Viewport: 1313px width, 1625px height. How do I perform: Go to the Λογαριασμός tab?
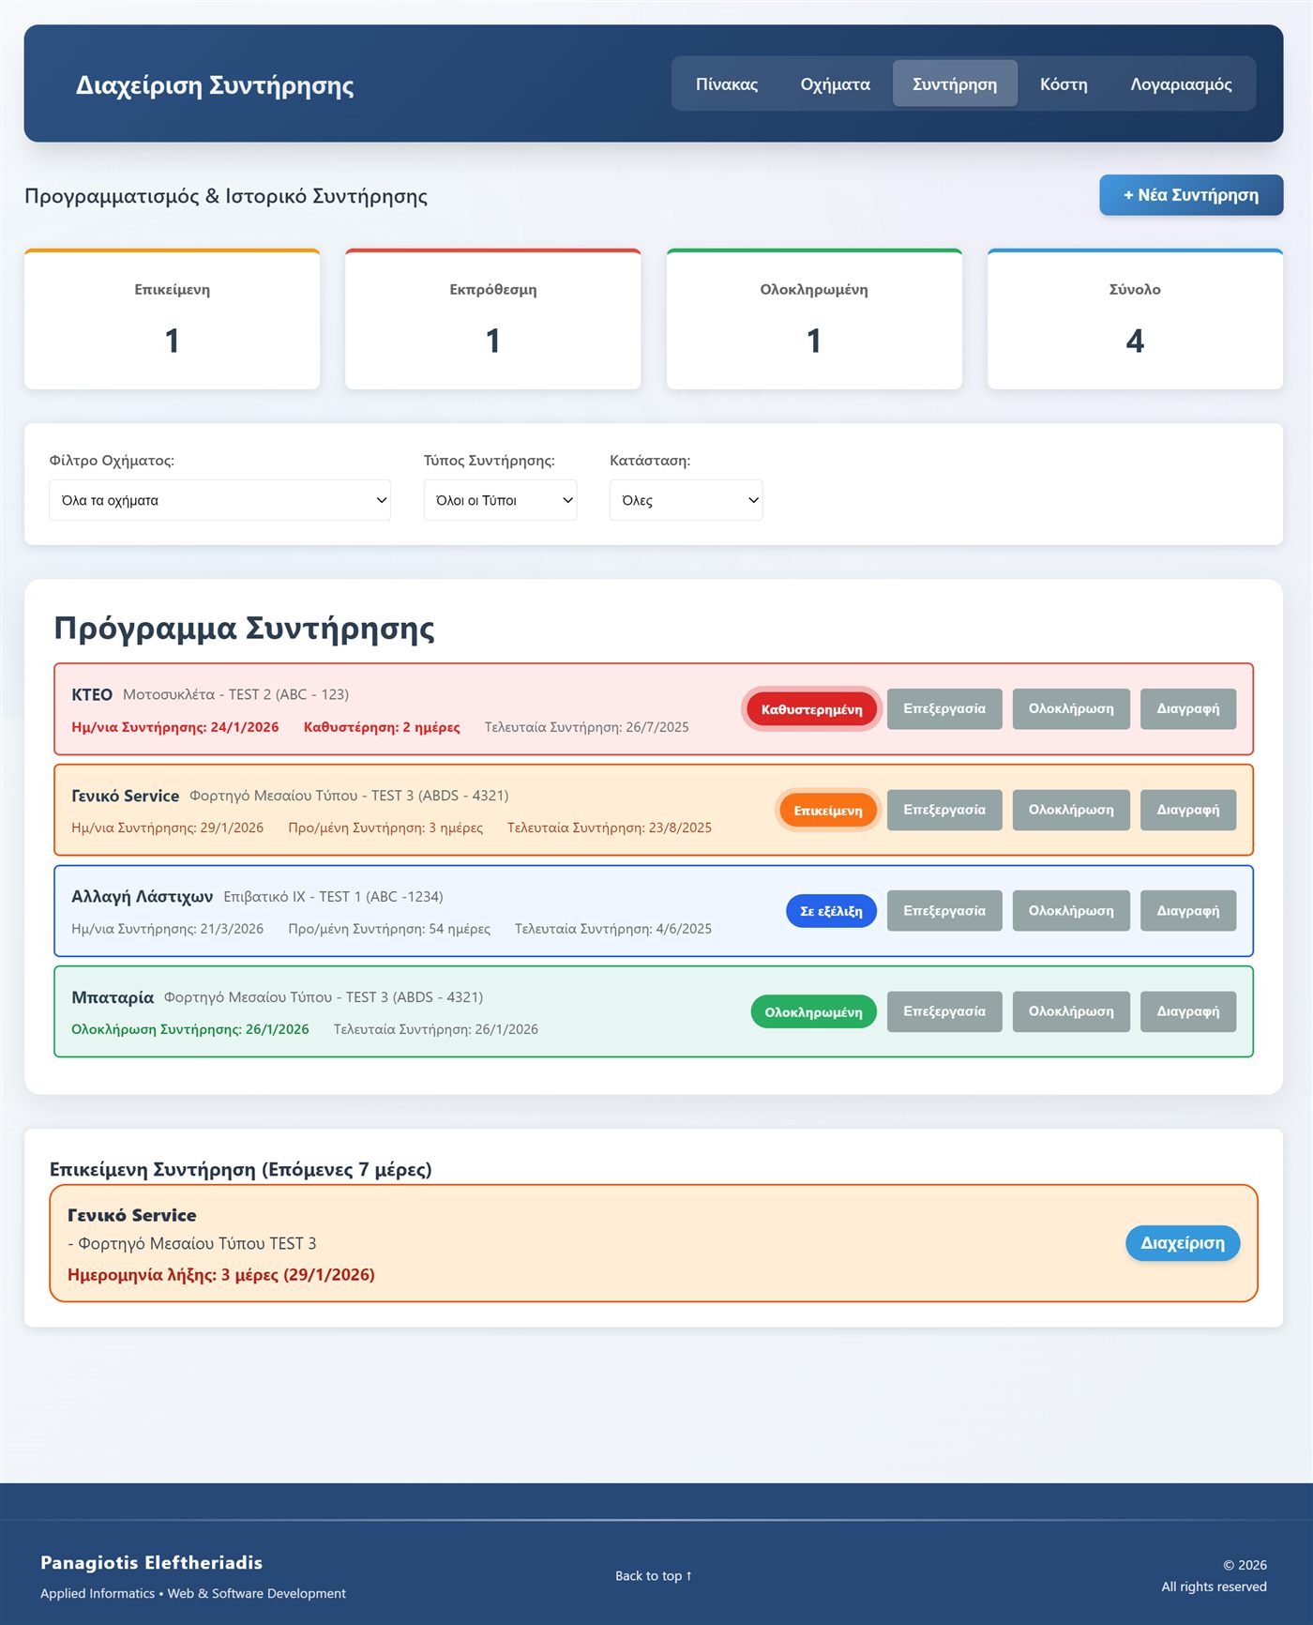point(1181,84)
